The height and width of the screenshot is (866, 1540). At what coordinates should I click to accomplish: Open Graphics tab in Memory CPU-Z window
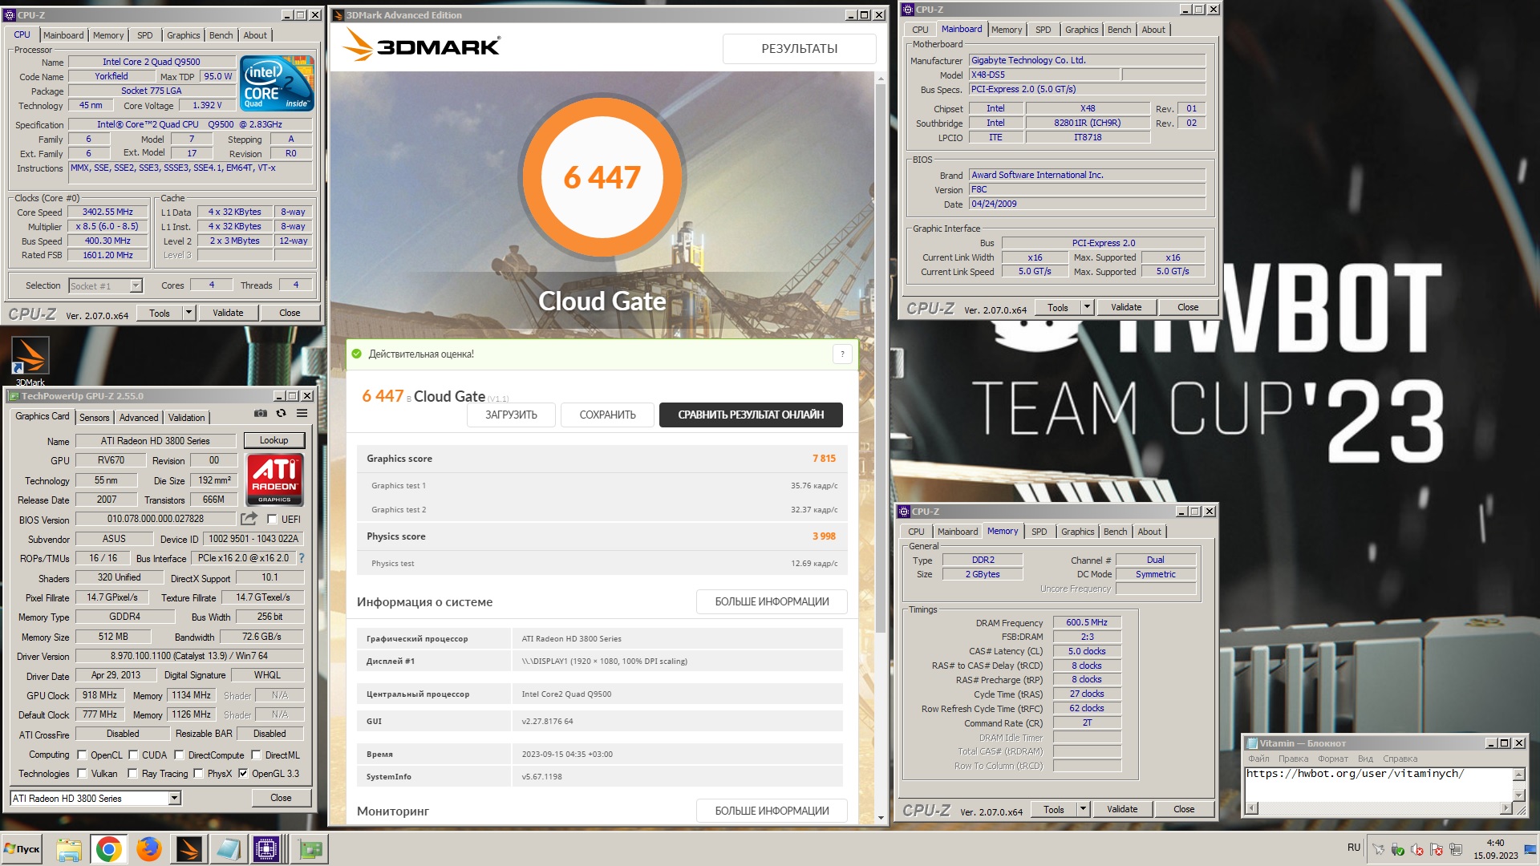pyautogui.click(x=1077, y=532)
